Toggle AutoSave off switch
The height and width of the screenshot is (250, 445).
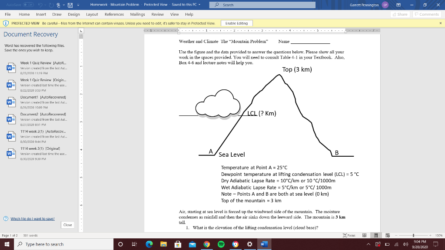pyautogui.click(x=28, y=5)
